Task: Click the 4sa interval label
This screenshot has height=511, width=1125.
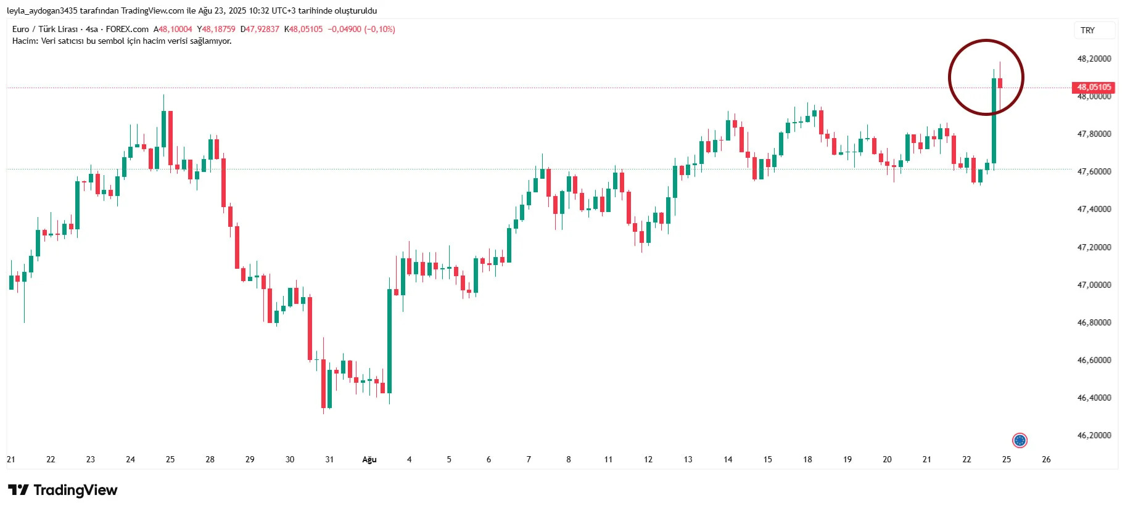Action: click(91, 29)
